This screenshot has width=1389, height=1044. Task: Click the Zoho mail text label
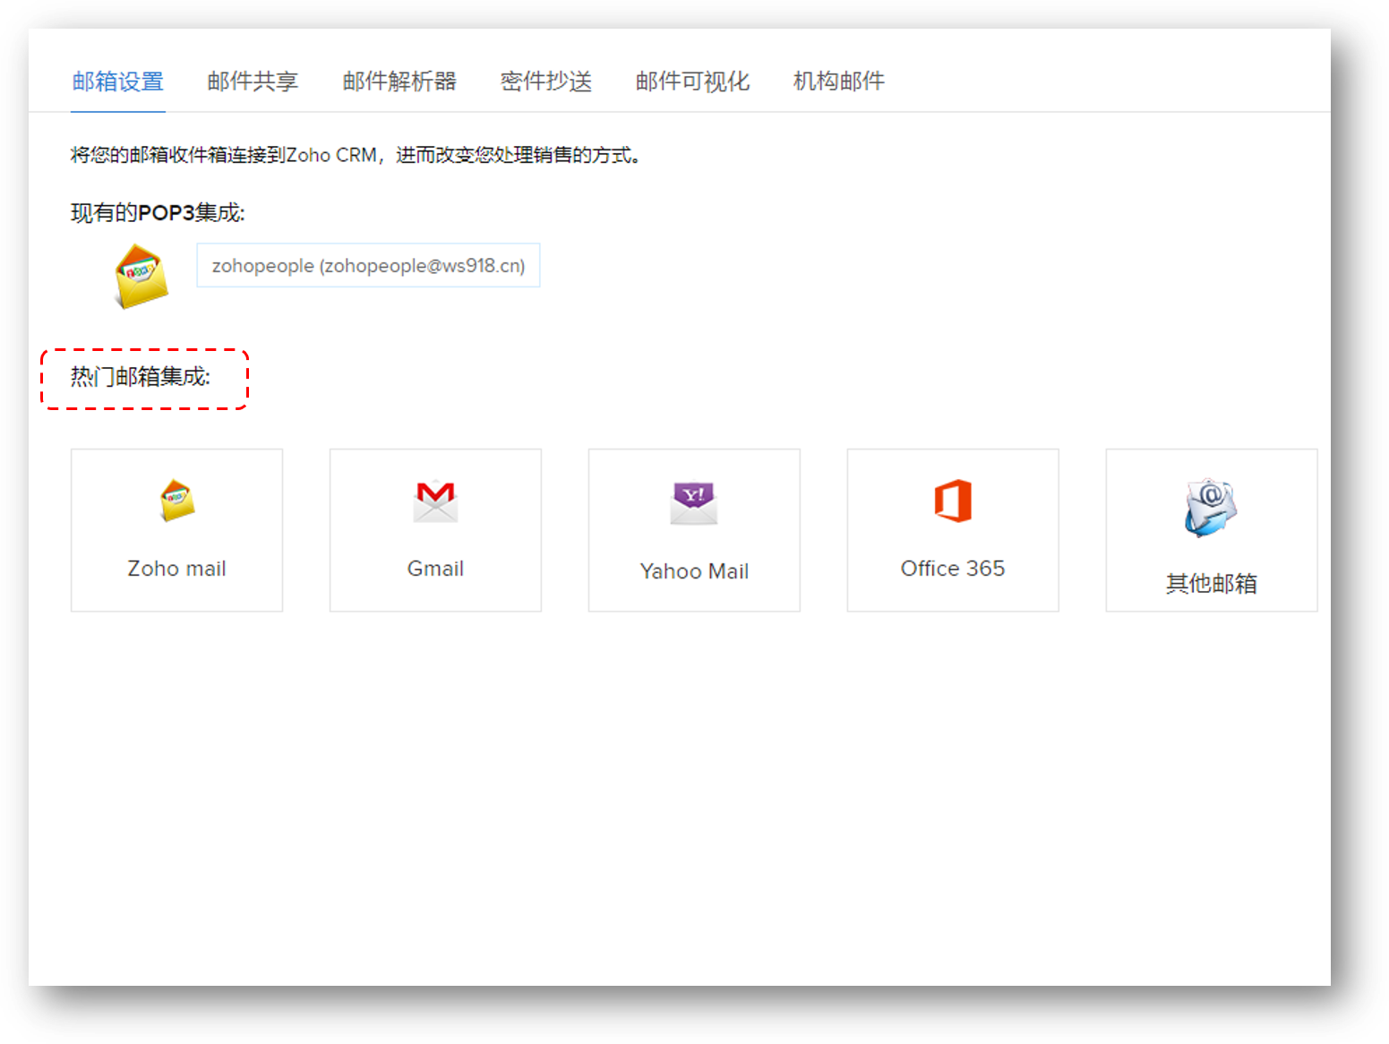pos(176,569)
